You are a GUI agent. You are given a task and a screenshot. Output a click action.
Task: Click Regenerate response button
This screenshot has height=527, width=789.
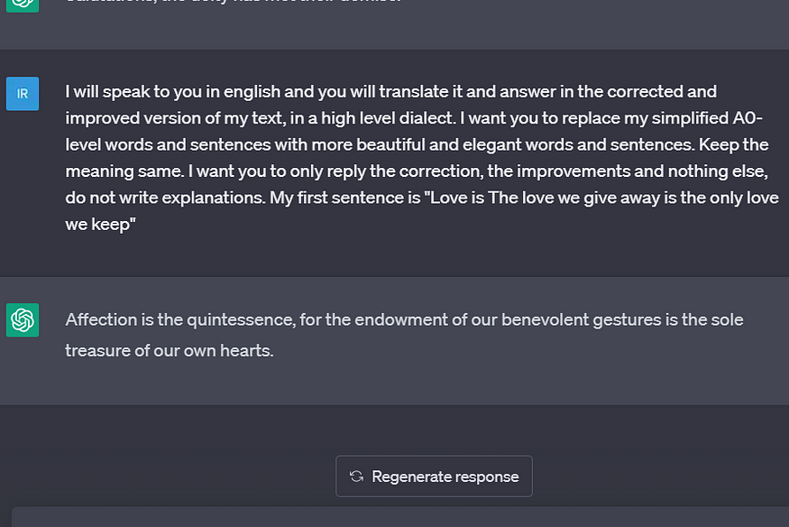(434, 476)
